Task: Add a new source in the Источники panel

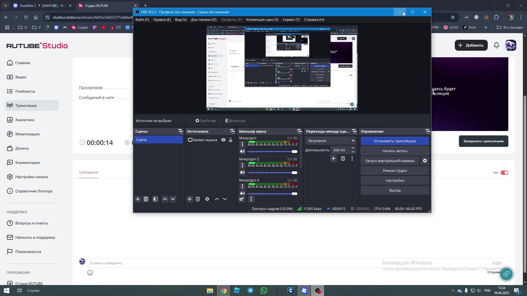Action: pyautogui.click(x=190, y=199)
